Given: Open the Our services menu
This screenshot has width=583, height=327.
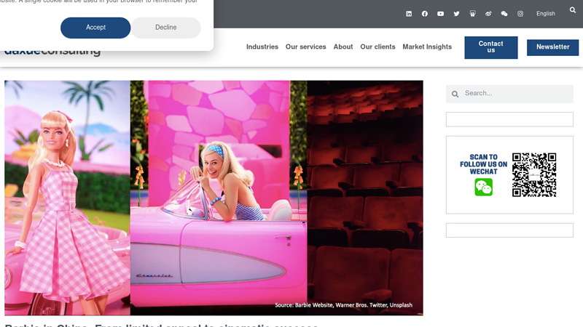Looking at the screenshot, I should (305, 47).
